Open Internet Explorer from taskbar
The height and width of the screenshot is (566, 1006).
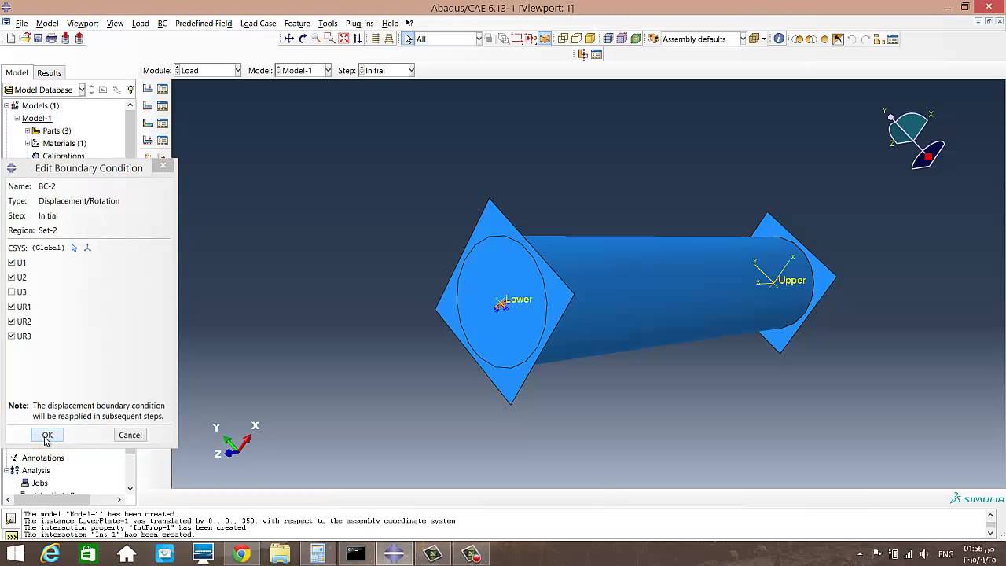click(x=50, y=554)
